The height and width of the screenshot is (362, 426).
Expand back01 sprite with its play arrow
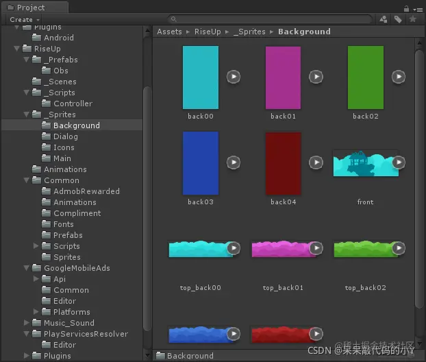coord(316,77)
